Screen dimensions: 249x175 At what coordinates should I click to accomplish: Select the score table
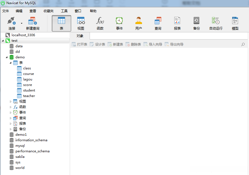(28, 85)
